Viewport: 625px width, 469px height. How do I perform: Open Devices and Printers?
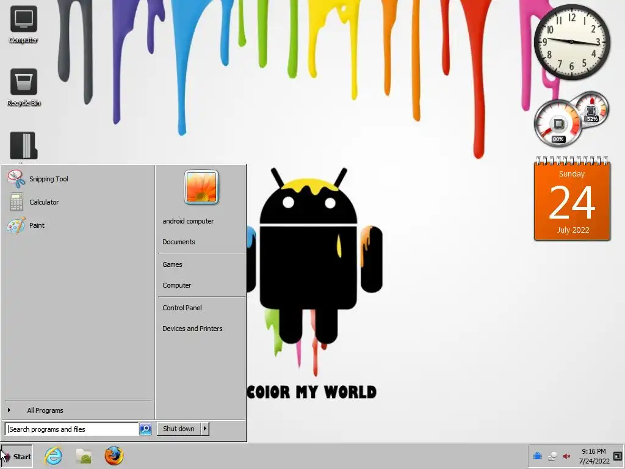point(192,329)
